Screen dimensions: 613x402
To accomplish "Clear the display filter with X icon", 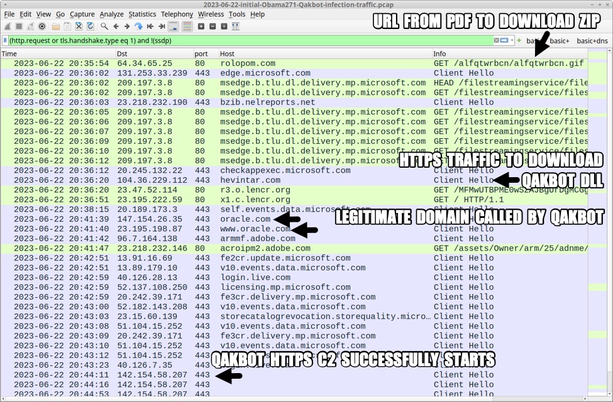I will pyautogui.click(x=497, y=40).
